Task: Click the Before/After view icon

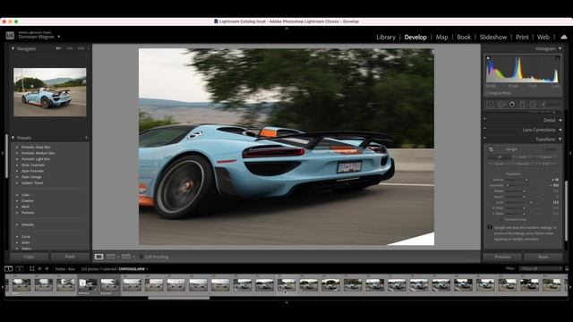Action: 111,257
